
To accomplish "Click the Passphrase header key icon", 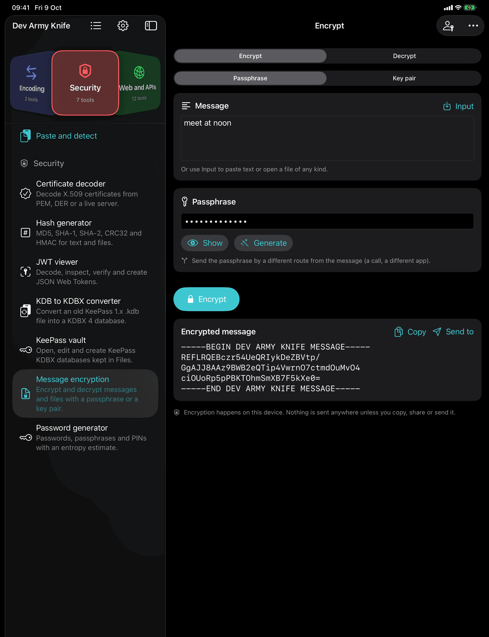I will [x=185, y=202].
